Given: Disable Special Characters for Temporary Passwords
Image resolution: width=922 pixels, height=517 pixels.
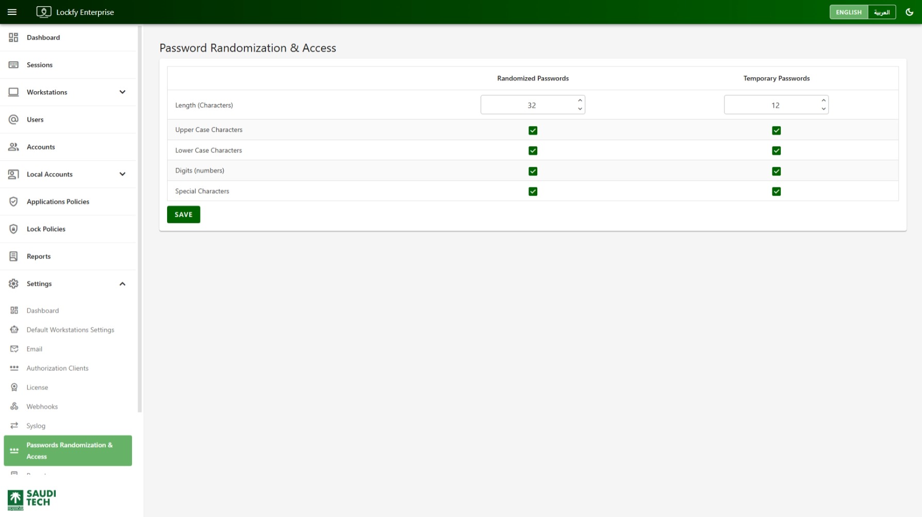Looking at the screenshot, I should click(x=776, y=191).
